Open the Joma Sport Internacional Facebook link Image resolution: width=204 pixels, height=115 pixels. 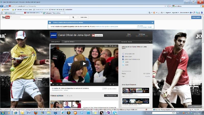[x=132, y=59]
